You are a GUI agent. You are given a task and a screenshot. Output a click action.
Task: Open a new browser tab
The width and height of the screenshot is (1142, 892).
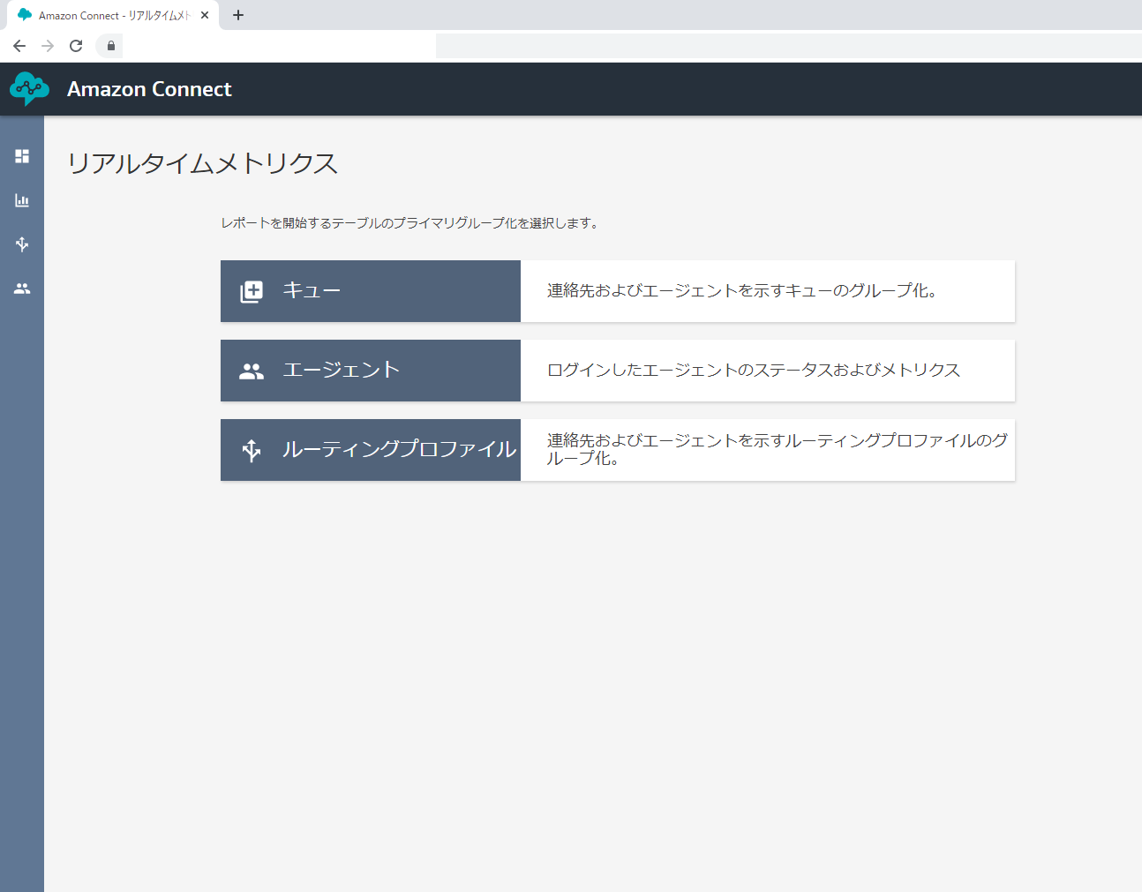[238, 15]
